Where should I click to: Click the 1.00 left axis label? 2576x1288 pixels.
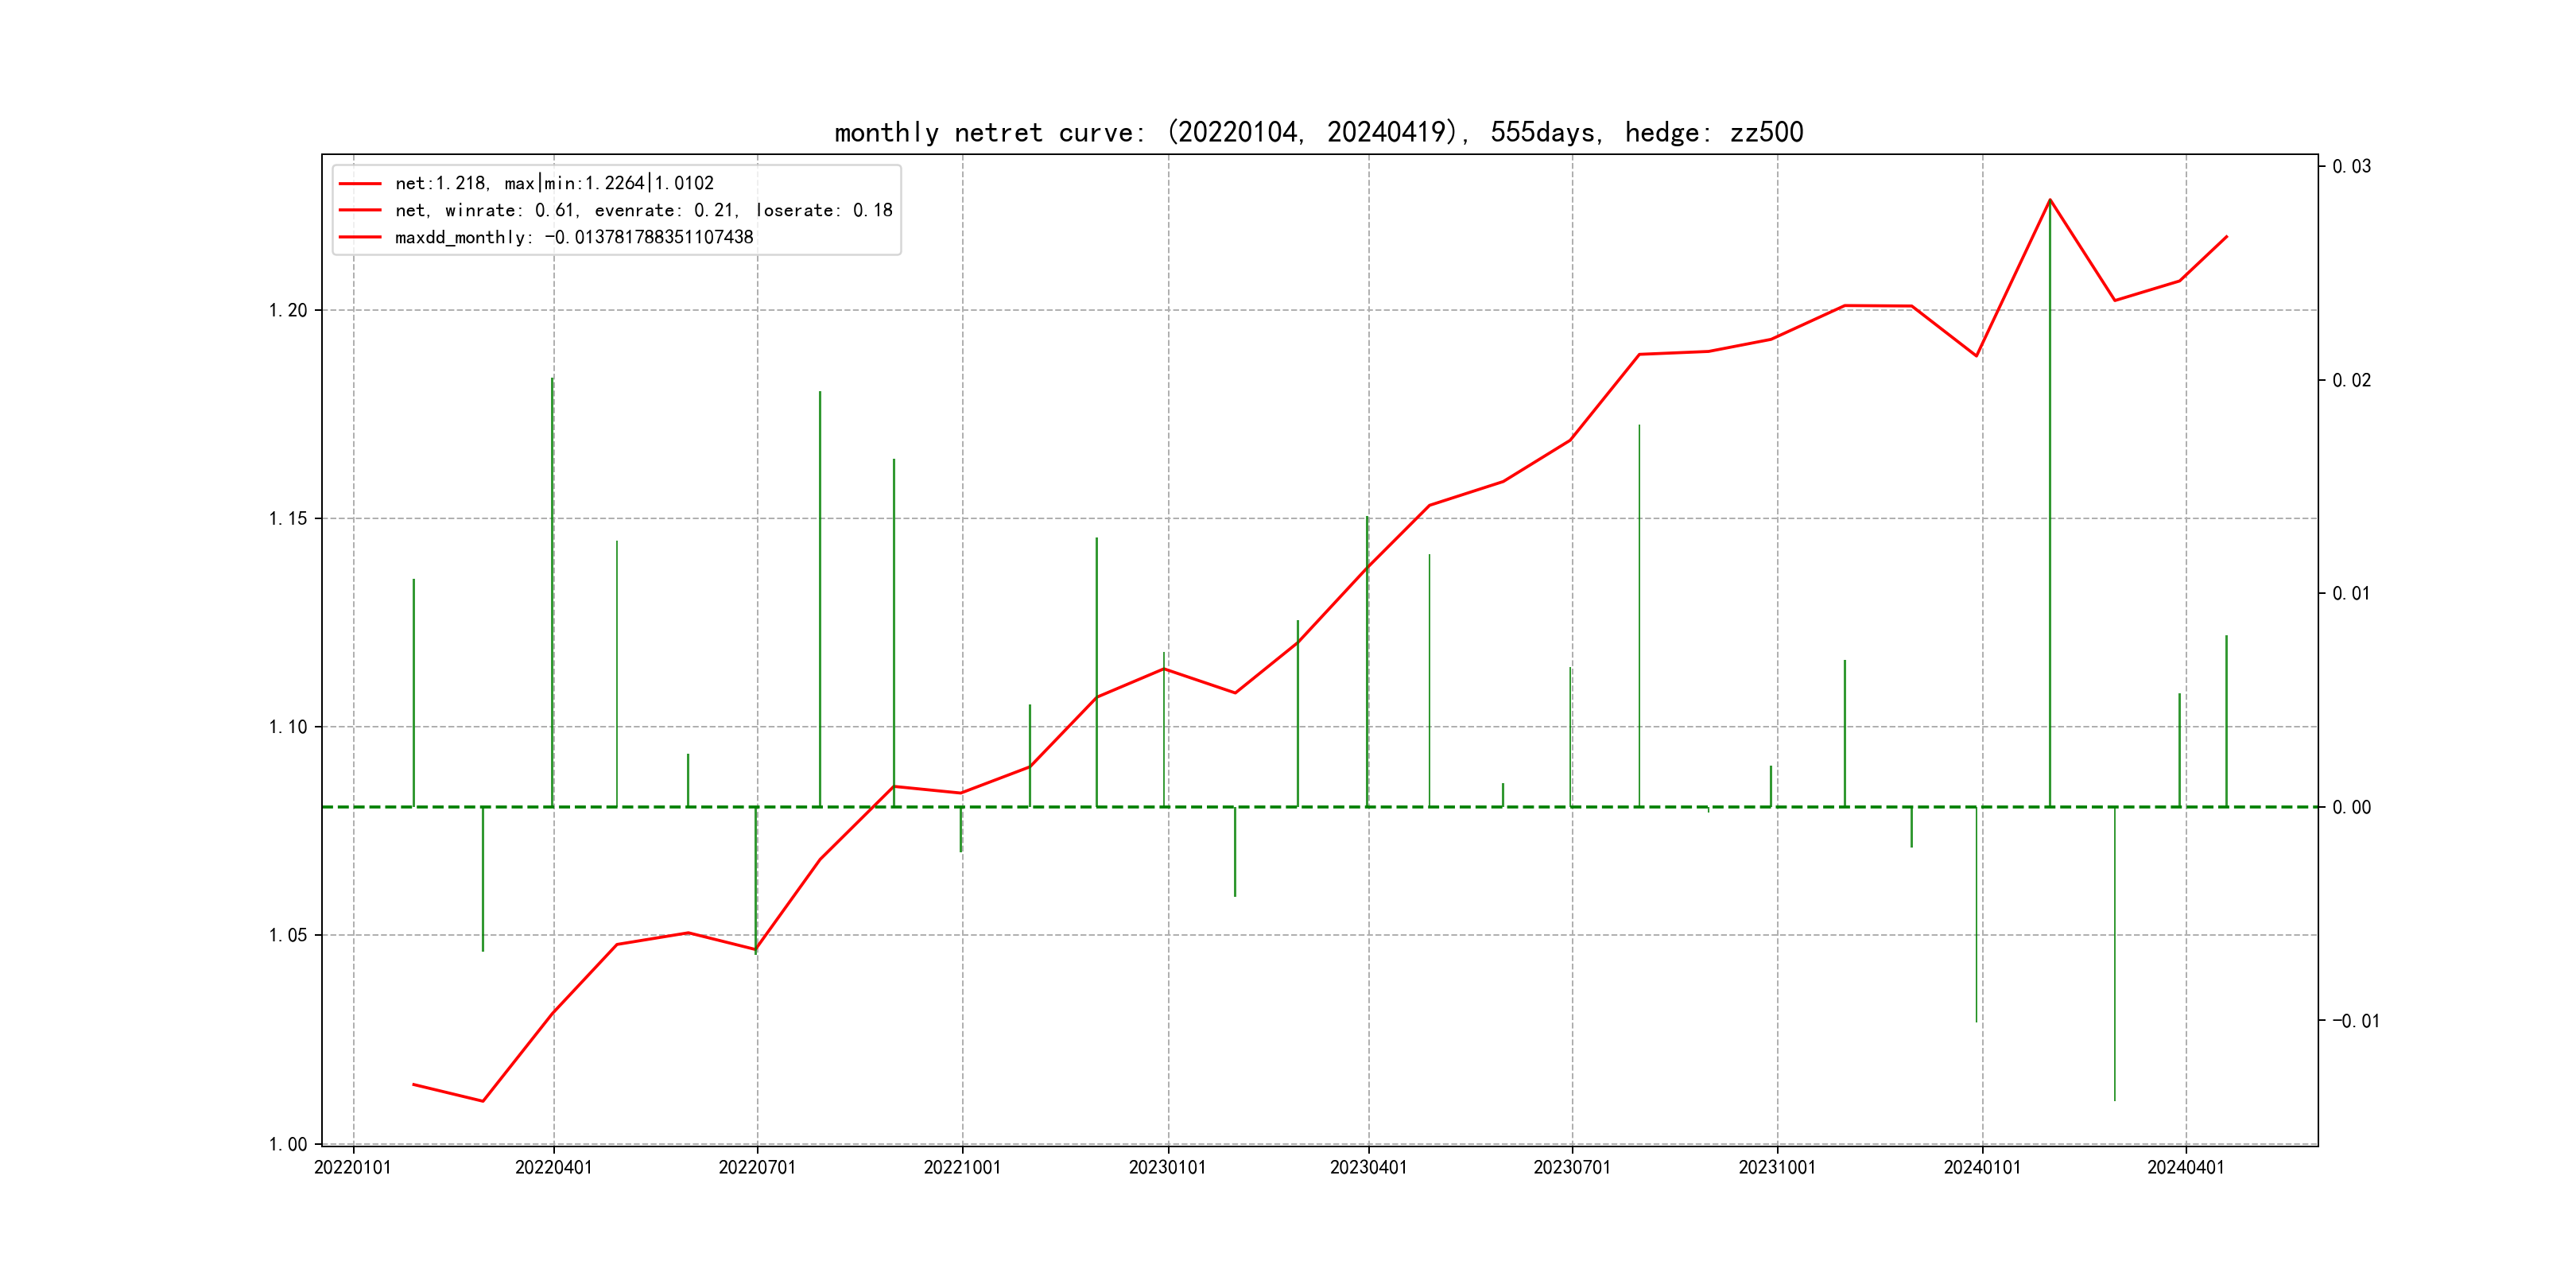tap(288, 1144)
